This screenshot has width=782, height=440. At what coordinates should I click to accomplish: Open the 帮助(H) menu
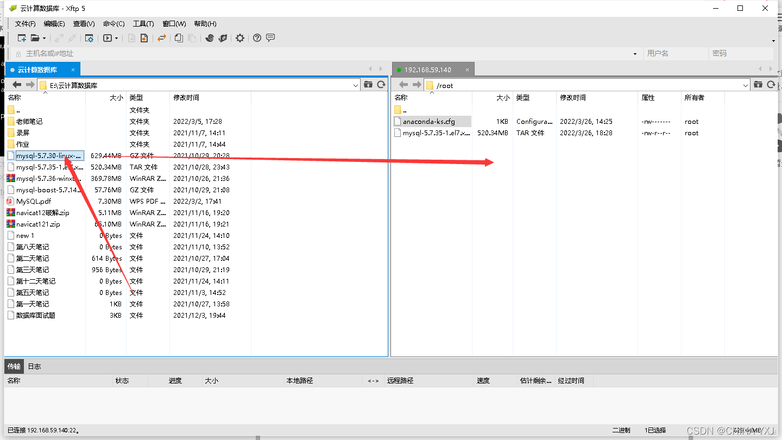tap(205, 24)
